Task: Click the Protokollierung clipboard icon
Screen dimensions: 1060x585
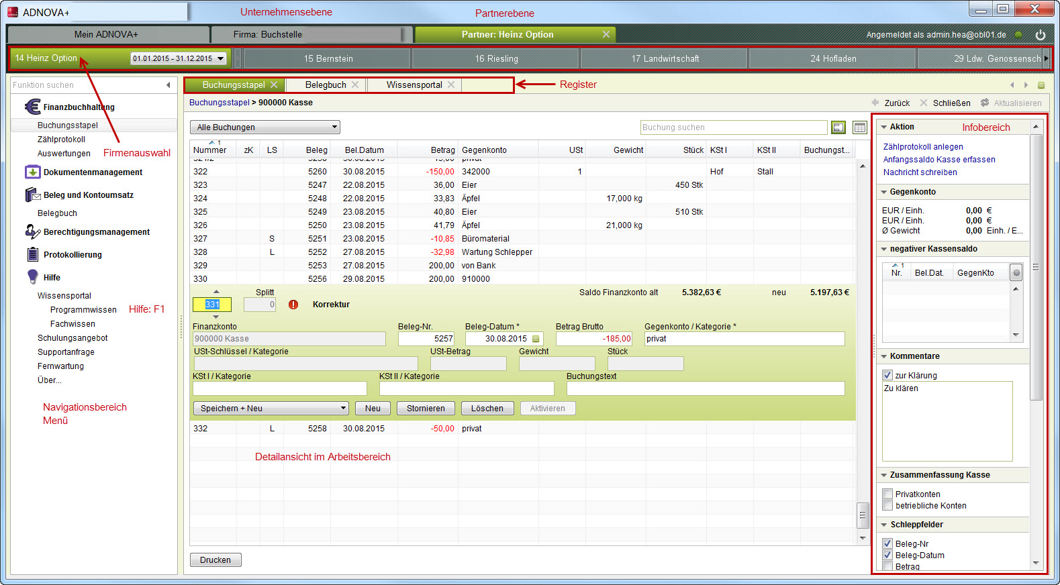Action: tap(32, 255)
